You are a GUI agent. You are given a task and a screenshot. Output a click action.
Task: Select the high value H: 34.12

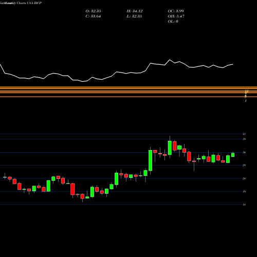click(x=135, y=11)
